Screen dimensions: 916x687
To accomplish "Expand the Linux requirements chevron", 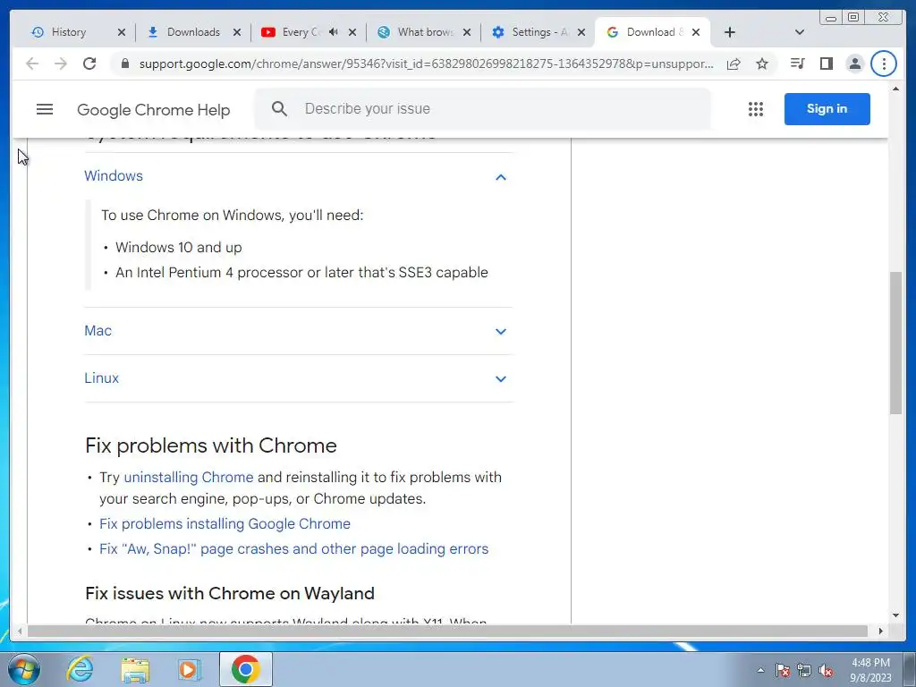I will coord(501,378).
